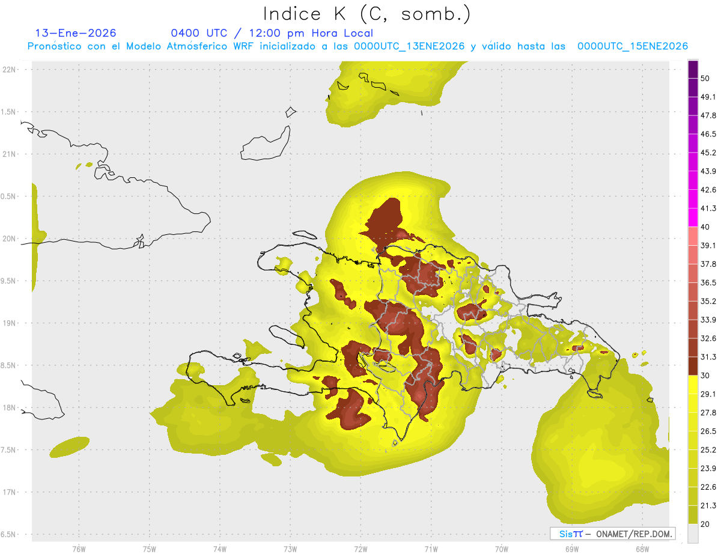
Task: Click the dark brown swatch between 30 and 31.3
Action: pyautogui.click(x=693, y=366)
